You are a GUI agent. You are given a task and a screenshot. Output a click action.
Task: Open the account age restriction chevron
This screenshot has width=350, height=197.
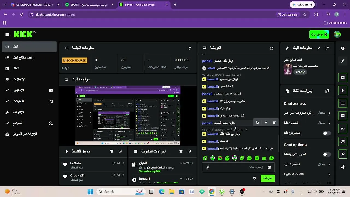(x=329, y=113)
